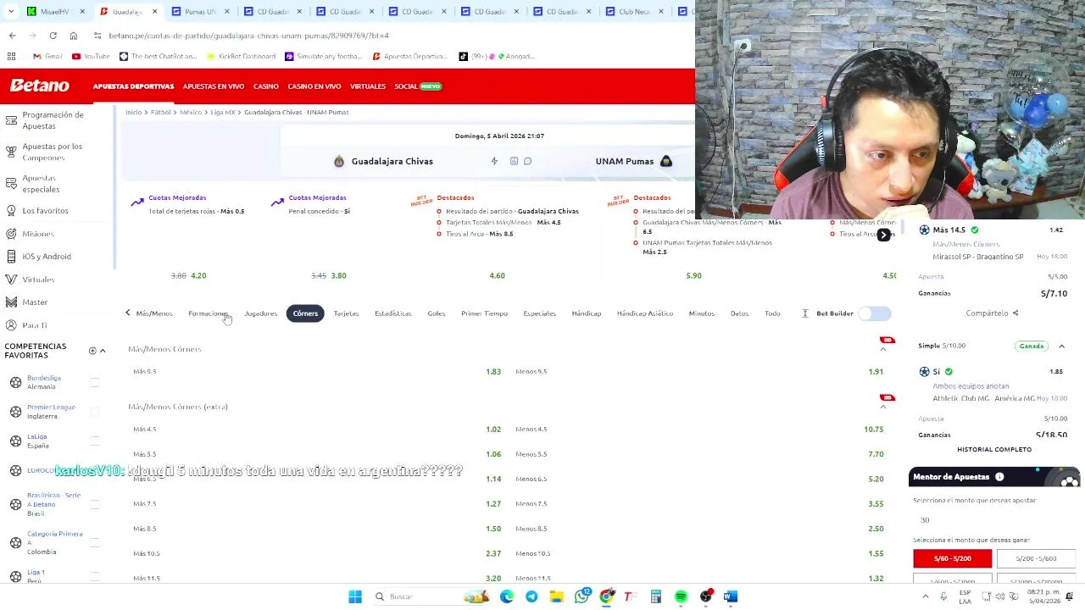Open Spotify from the taskbar
The width and height of the screenshot is (1085, 610).
click(x=681, y=596)
